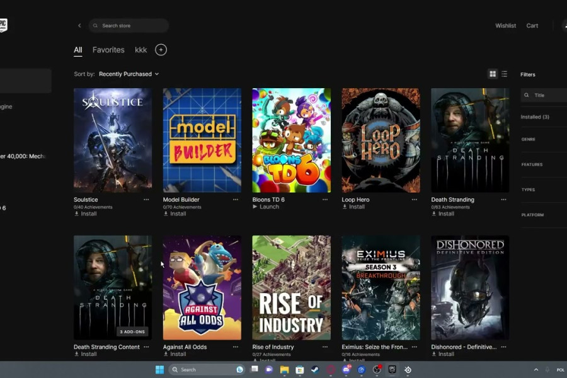Open SteelSeries app from the taskbar

point(408,370)
